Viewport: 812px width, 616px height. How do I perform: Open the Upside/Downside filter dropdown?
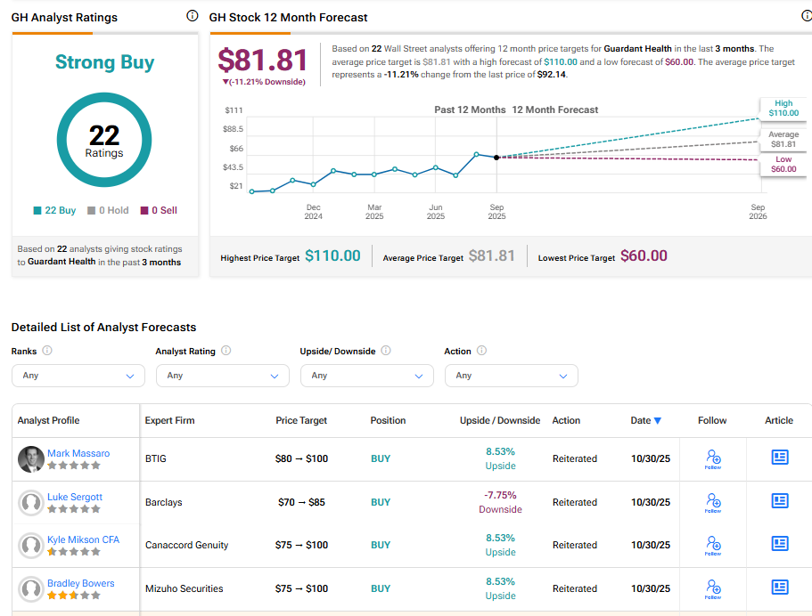[367, 376]
